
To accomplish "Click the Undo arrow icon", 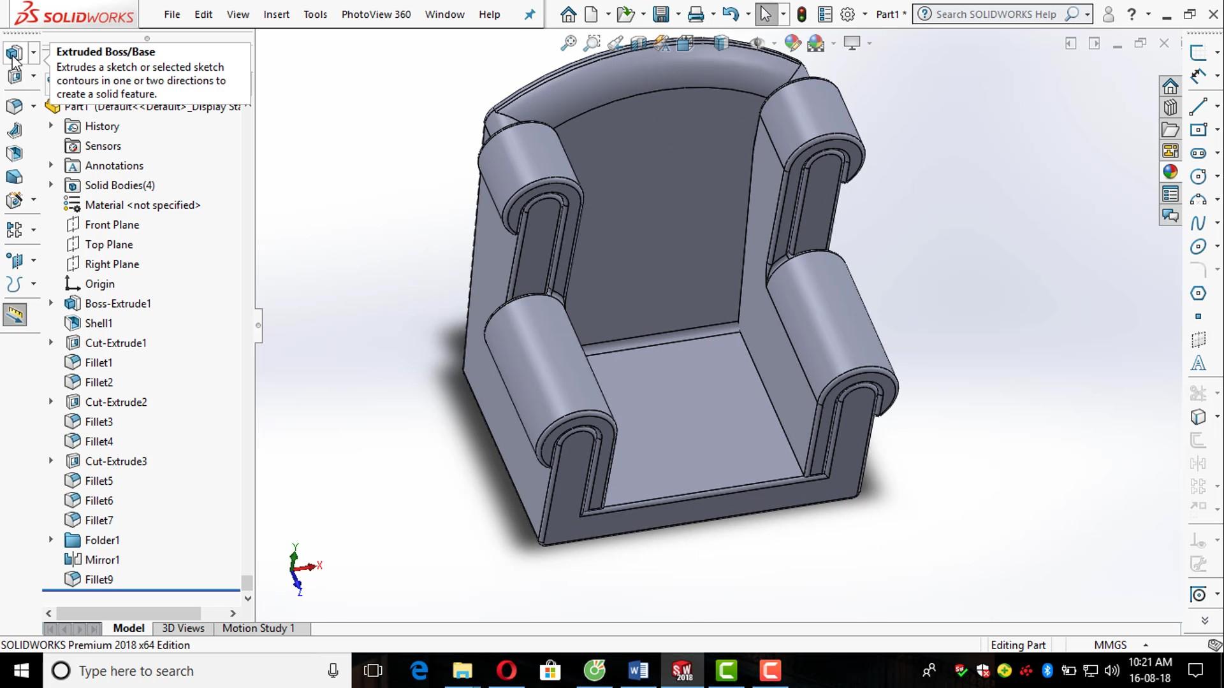I will (x=731, y=14).
